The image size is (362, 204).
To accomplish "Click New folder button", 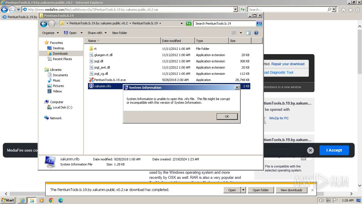I will (x=120, y=33).
